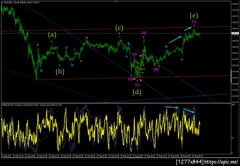This screenshot has height=166, width=240.
Task: Click the 1137.54 price axis label
Action: pyautogui.click(x=235, y=10)
